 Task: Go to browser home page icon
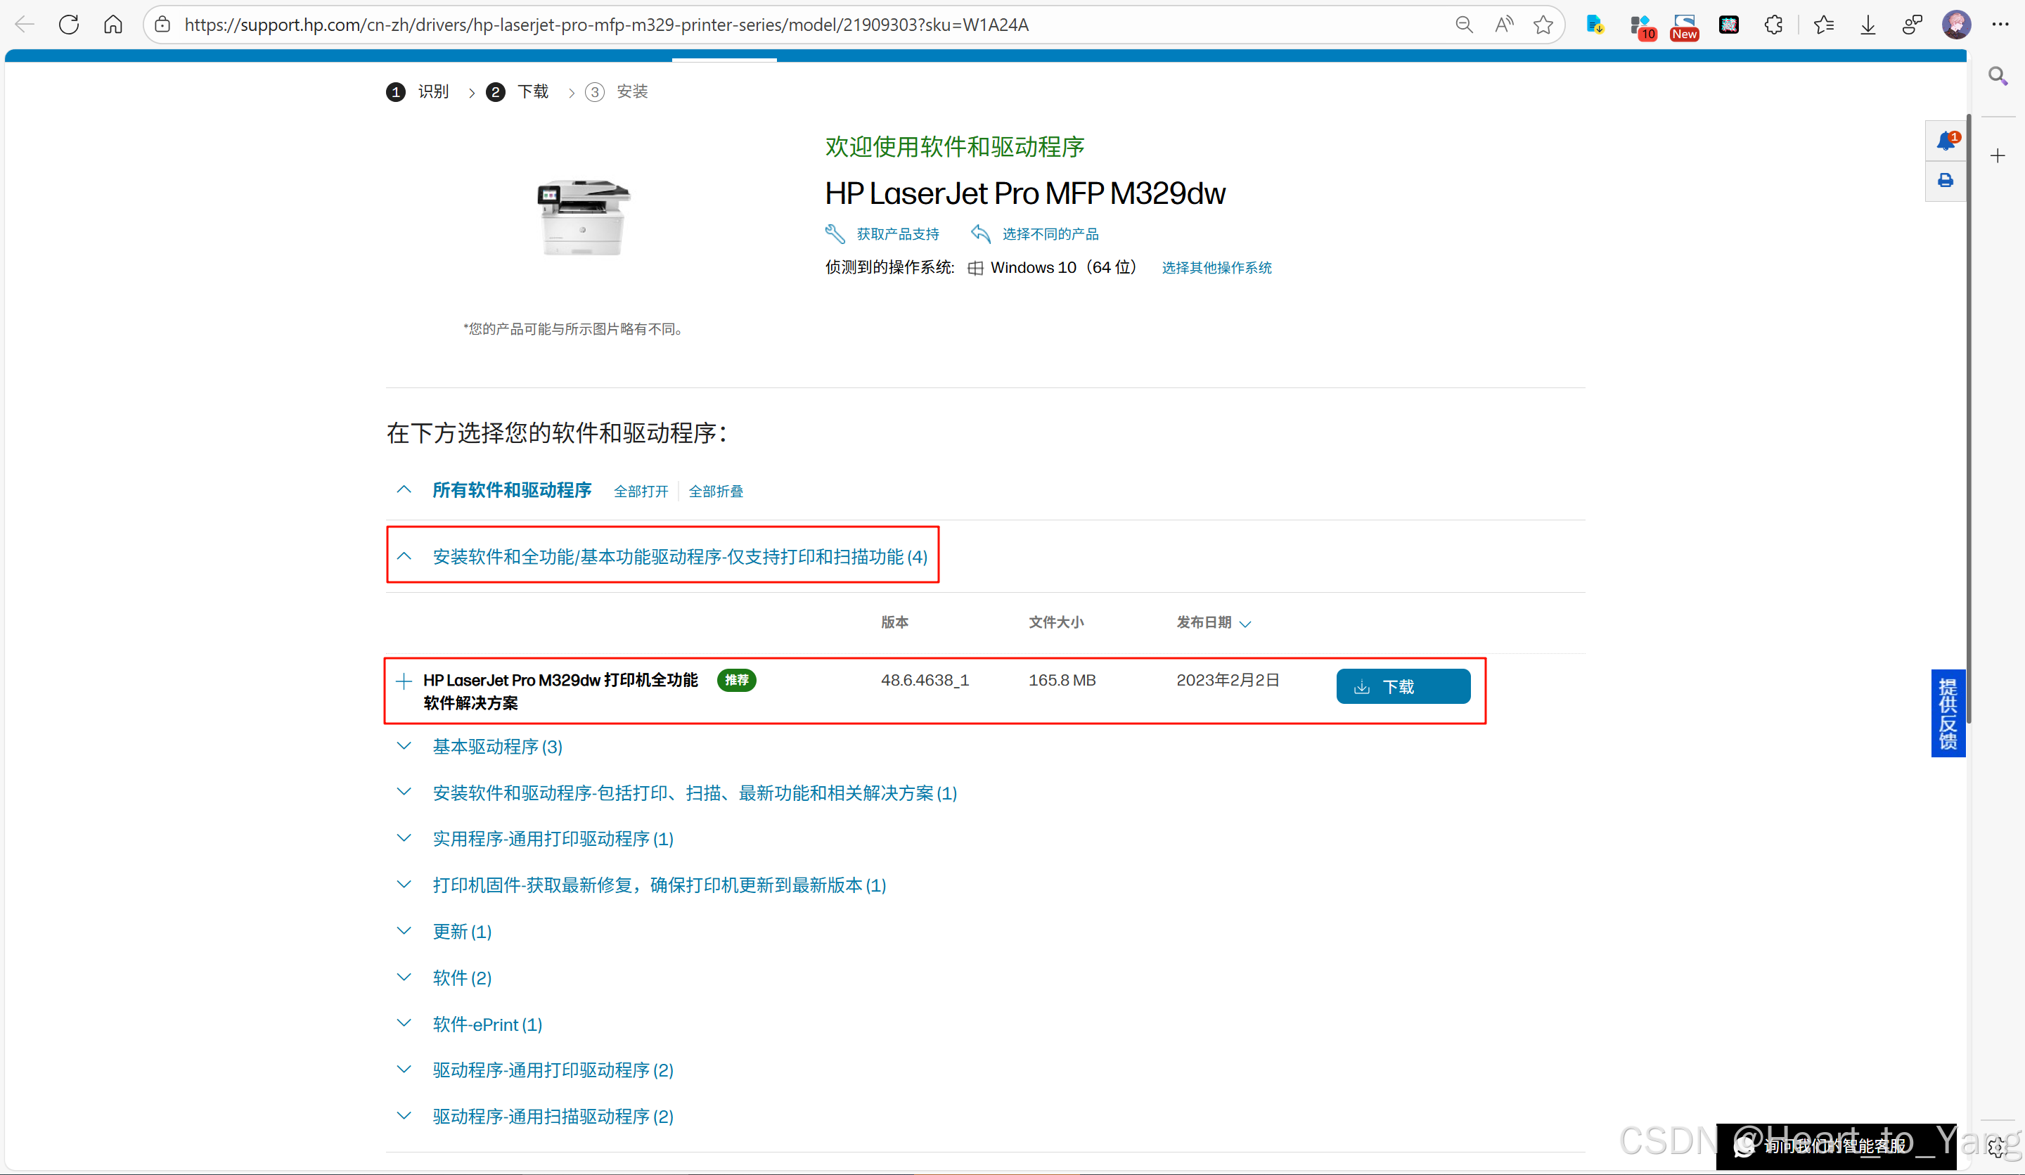(113, 25)
